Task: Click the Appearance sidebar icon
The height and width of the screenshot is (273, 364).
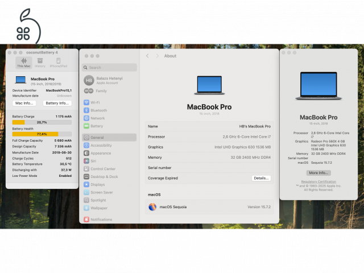Action: click(x=86, y=153)
